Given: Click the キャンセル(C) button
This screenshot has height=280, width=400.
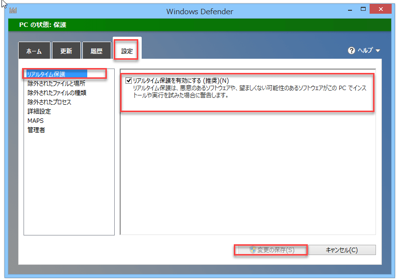Looking at the screenshot, I should (x=342, y=250).
